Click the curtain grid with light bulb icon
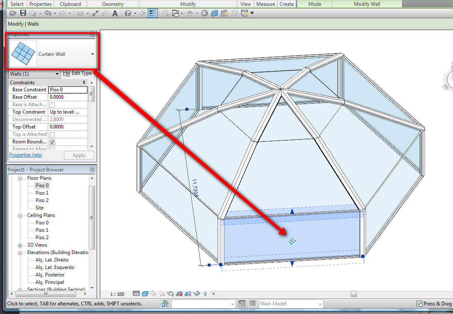The height and width of the screenshot is (314, 453). click(x=225, y=13)
